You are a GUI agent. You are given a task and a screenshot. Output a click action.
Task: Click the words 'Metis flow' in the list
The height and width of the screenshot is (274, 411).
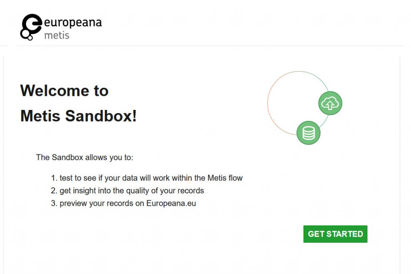coord(225,178)
